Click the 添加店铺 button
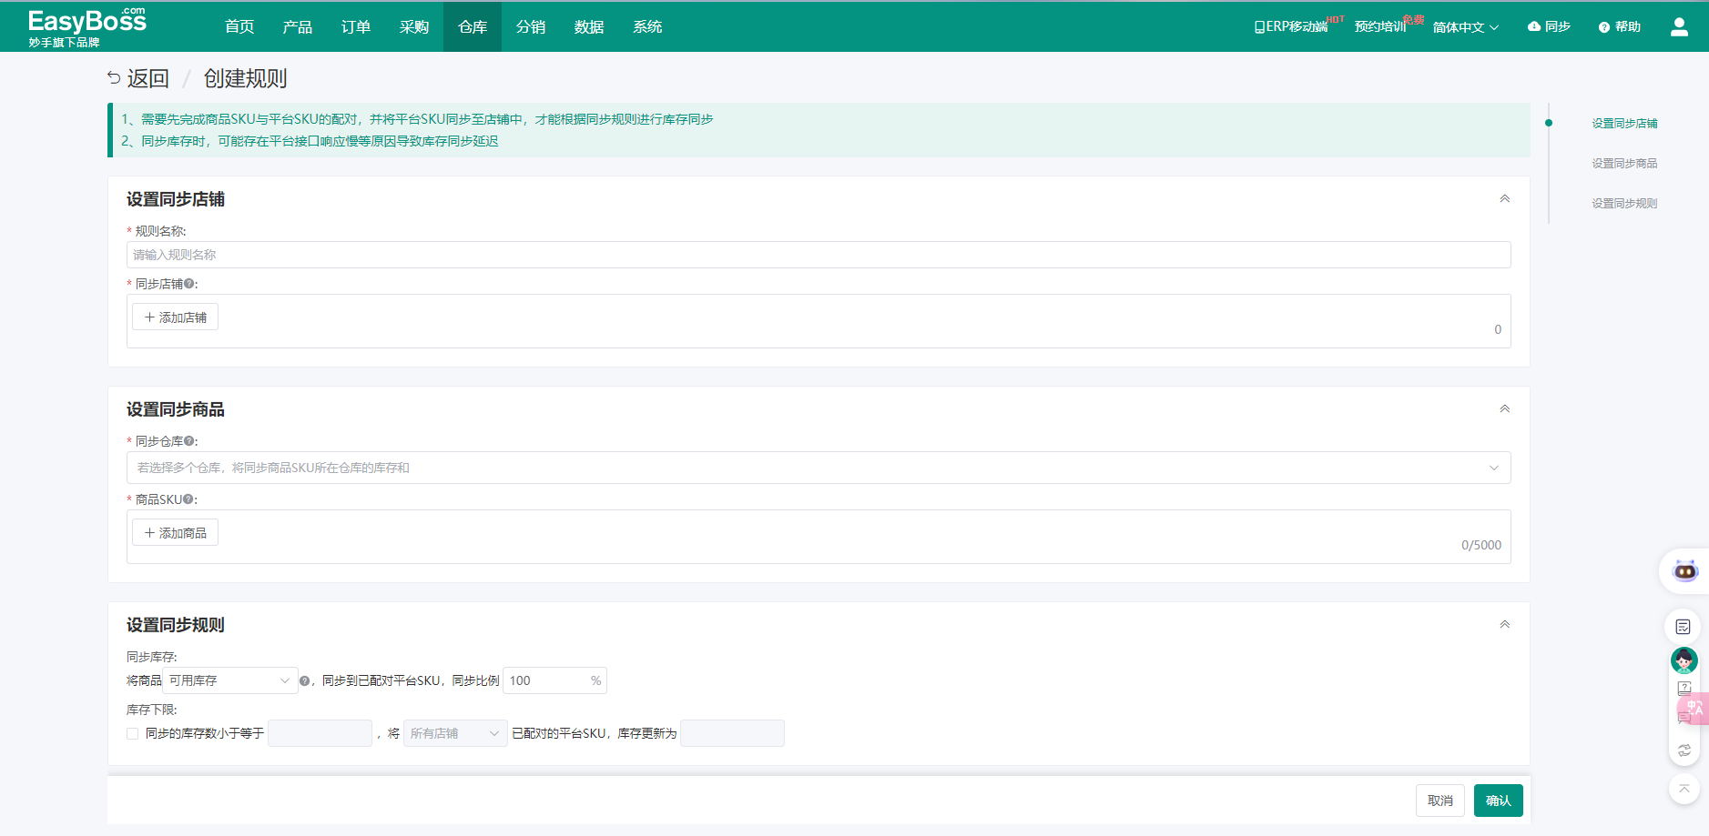The width and height of the screenshot is (1709, 836). (x=176, y=317)
